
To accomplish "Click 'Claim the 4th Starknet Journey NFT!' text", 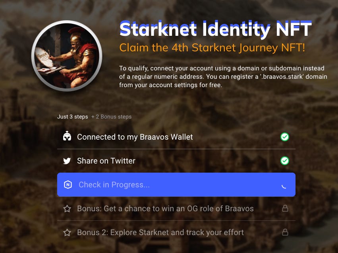I will [x=212, y=48].
